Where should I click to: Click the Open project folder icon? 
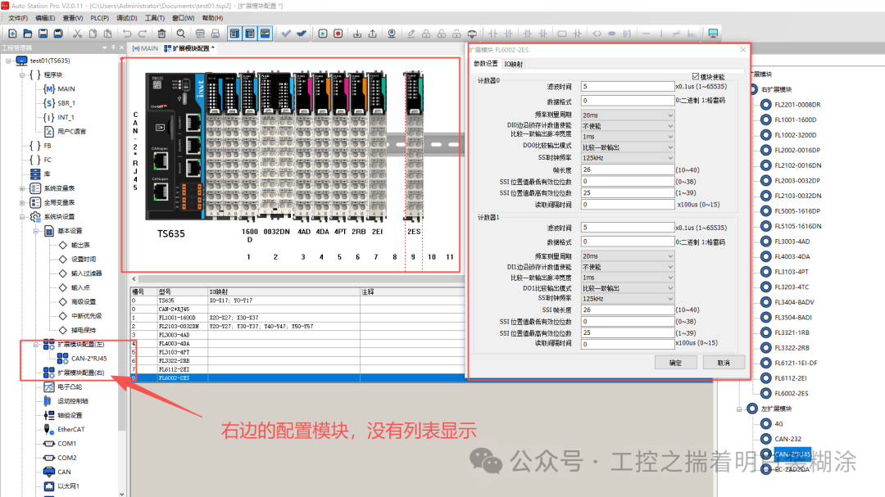28,34
